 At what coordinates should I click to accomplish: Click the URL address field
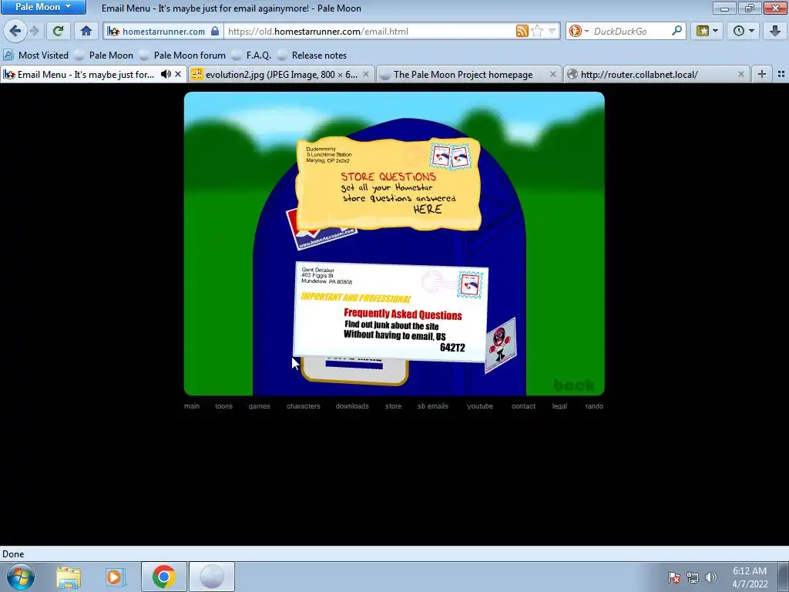tap(370, 31)
